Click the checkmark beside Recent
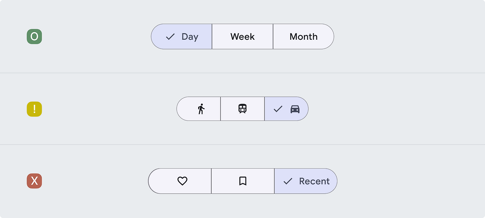Viewport: 485px width, 218px height. (x=288, y=181)
